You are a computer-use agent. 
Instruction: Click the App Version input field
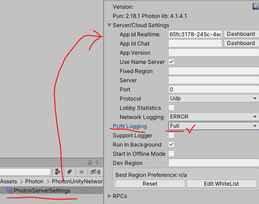click(x=214, y=52)
